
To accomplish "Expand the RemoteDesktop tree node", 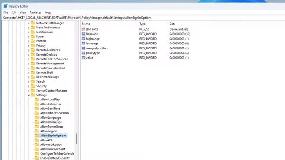I will [28, 55].
